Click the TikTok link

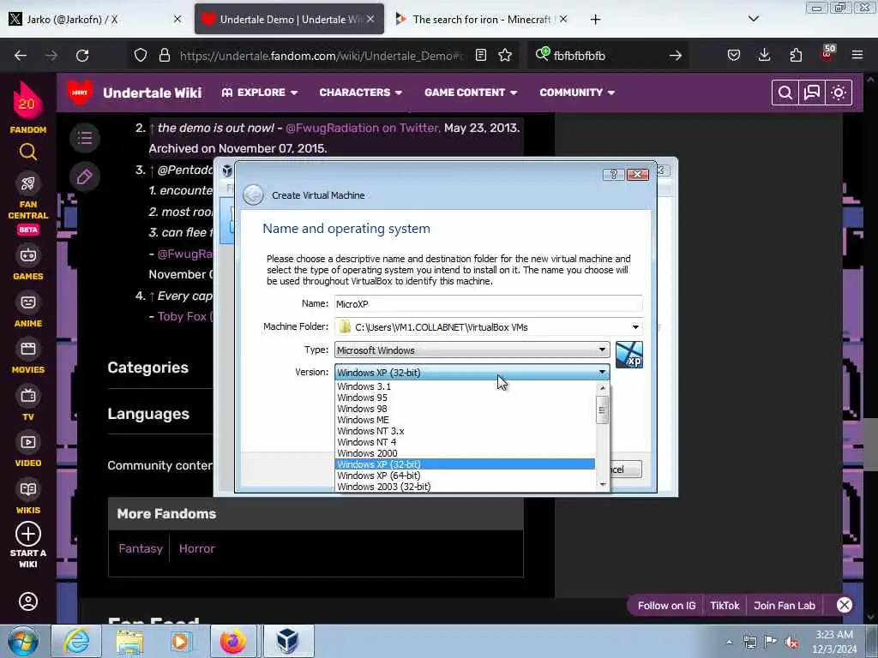click(x=725, y=606)
